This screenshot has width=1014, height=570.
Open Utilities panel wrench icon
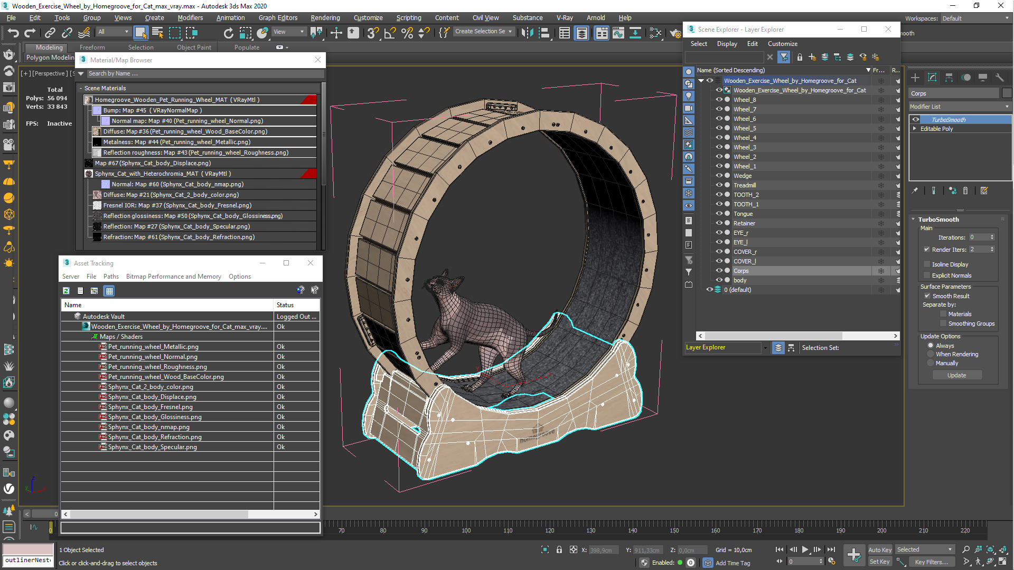pos(1000,78)
